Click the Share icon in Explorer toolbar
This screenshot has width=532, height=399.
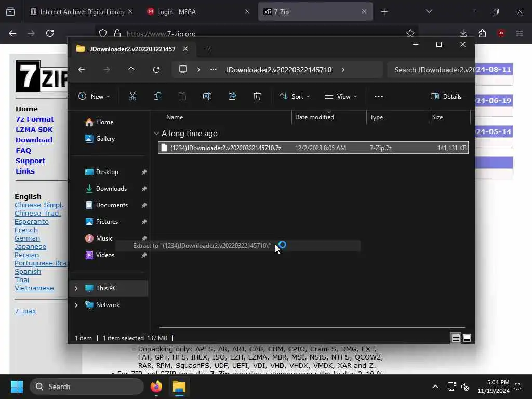click(232, 96)
